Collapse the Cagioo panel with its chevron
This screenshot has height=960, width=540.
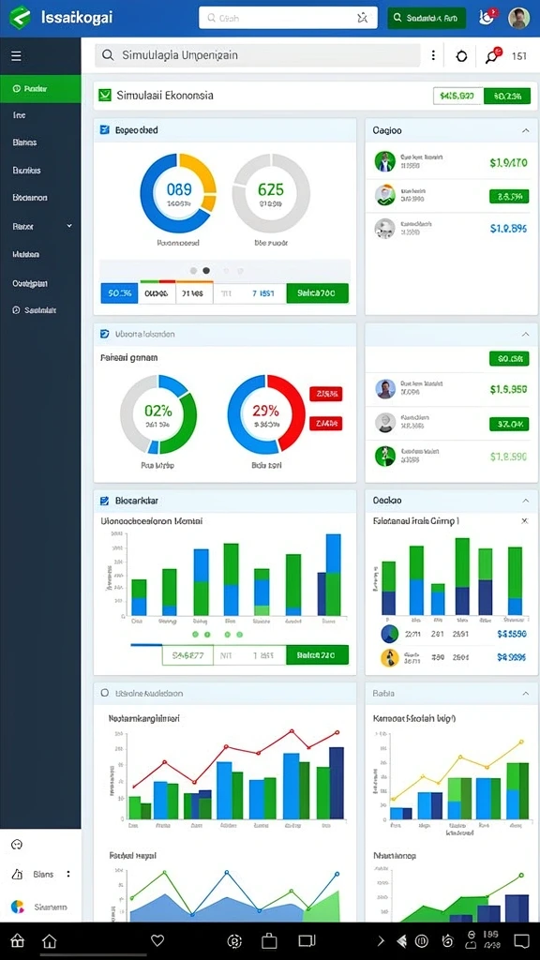525,130
